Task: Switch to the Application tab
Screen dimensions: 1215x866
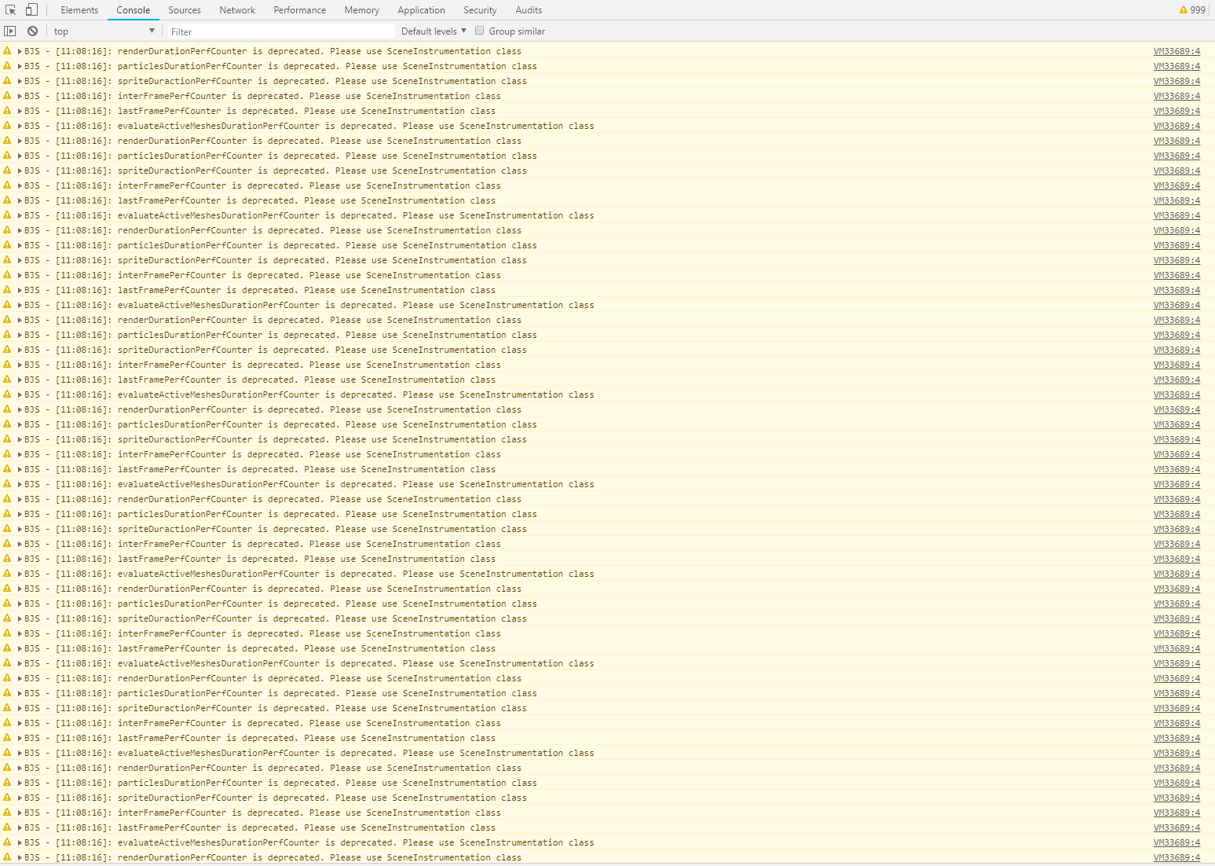Action: [421, 10]
